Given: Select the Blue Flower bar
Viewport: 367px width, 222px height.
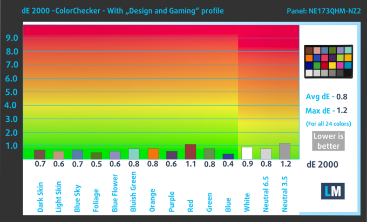Looking at the screenshot, I should coord(115,155).
